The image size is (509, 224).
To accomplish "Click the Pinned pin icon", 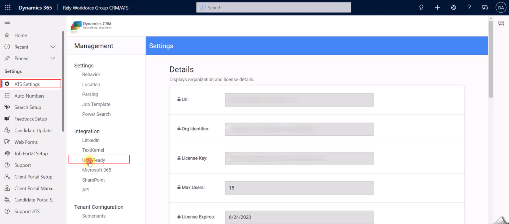I will [x=7, y=58].
